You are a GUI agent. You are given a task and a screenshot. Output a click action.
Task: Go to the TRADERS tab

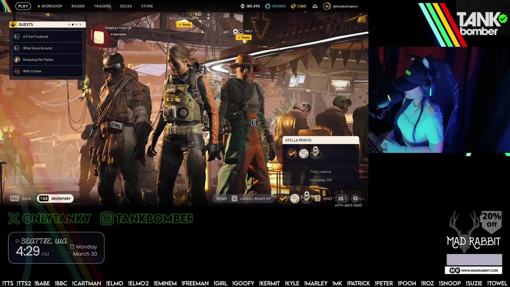click(102, 6)
